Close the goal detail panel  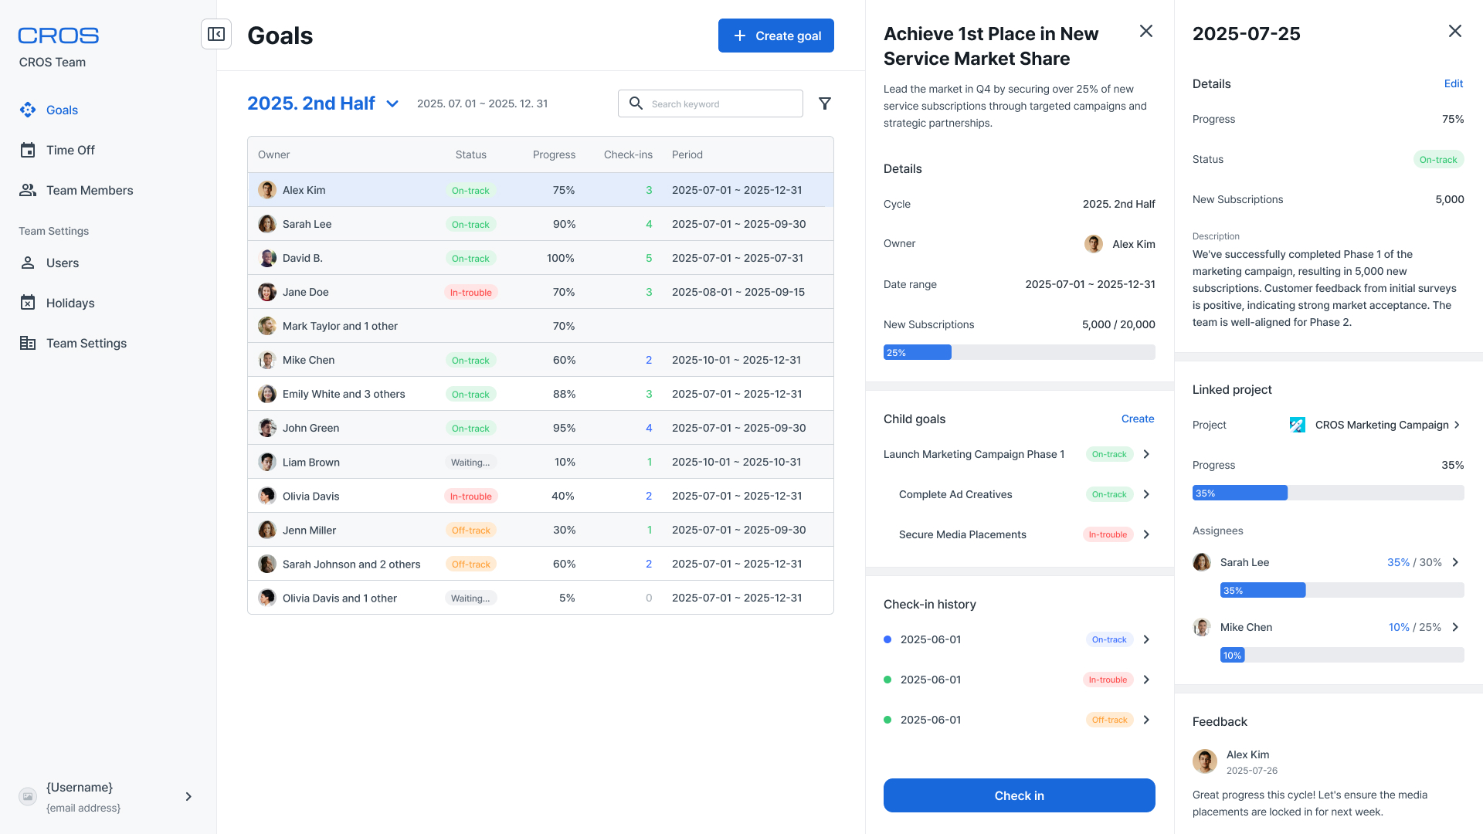point(1146,31)
